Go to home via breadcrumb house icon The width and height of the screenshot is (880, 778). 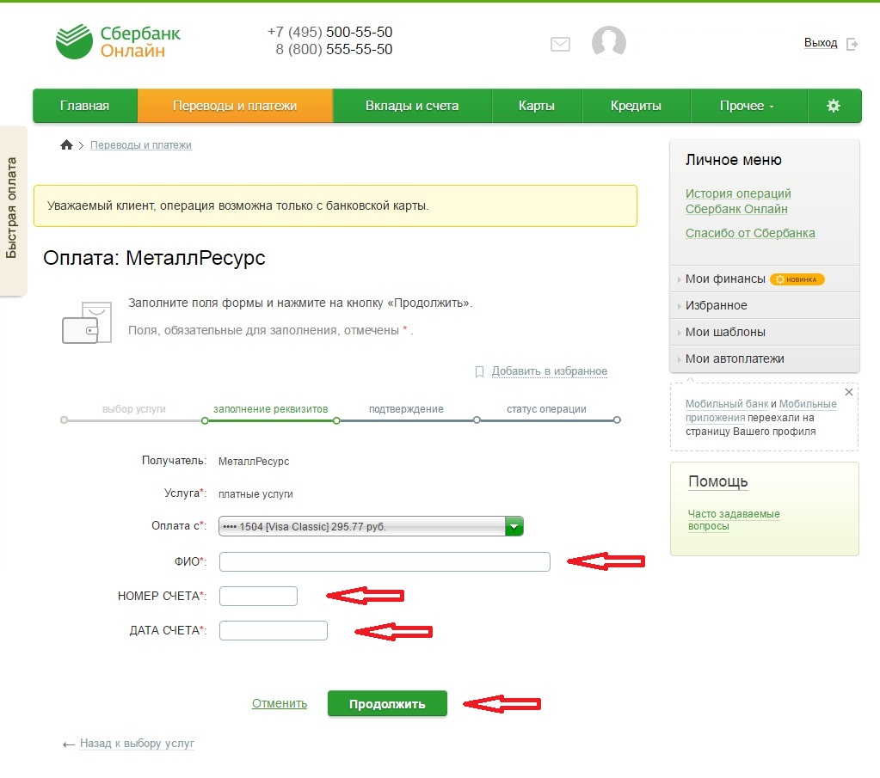pyautogui.click(x=66, y=144)
